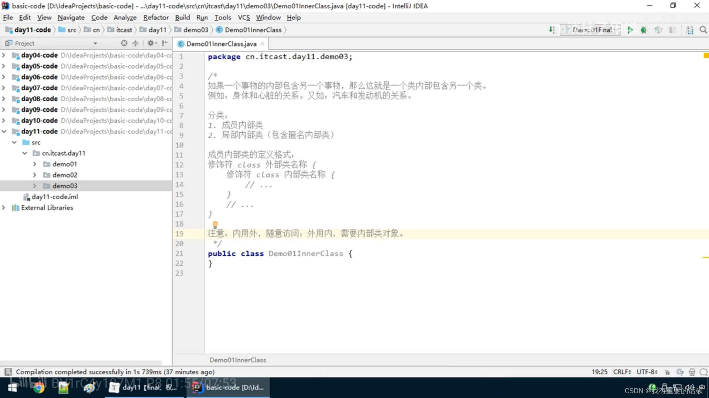Open the Paint taskbar icon
This screenshot has height=398, width=709.
point(89,387)
